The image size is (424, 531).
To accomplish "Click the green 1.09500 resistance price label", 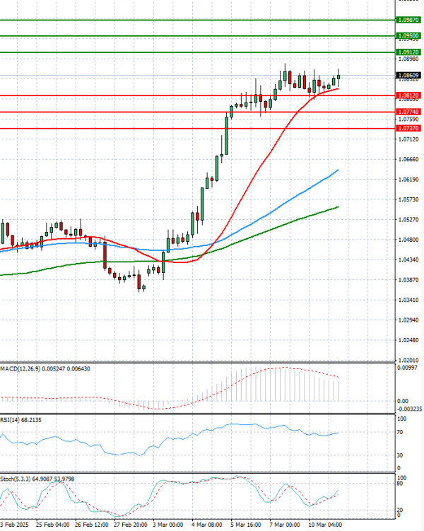I will point(408,36).
